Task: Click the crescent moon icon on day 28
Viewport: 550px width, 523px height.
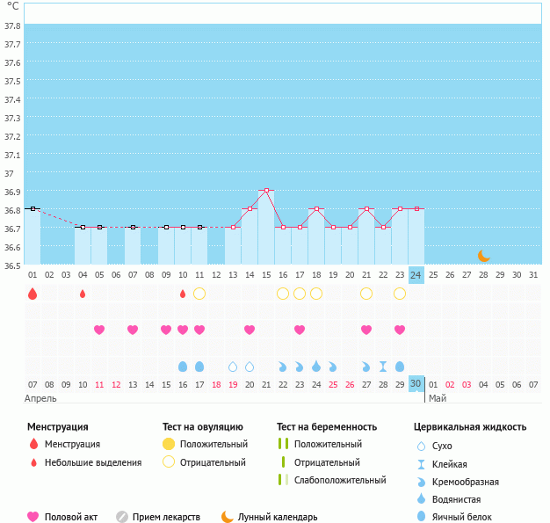Action: [x=483, y=256]
